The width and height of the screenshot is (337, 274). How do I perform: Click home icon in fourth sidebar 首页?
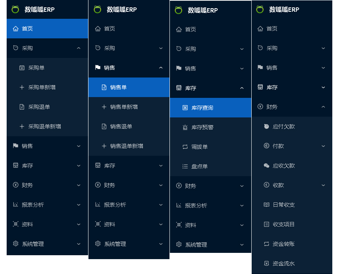260,29
